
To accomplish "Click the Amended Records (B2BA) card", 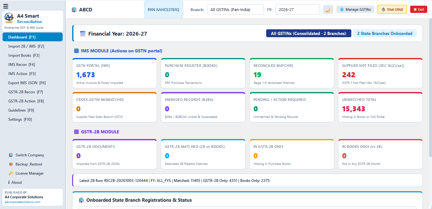I will pyautogui.click(x=203, y=107).
